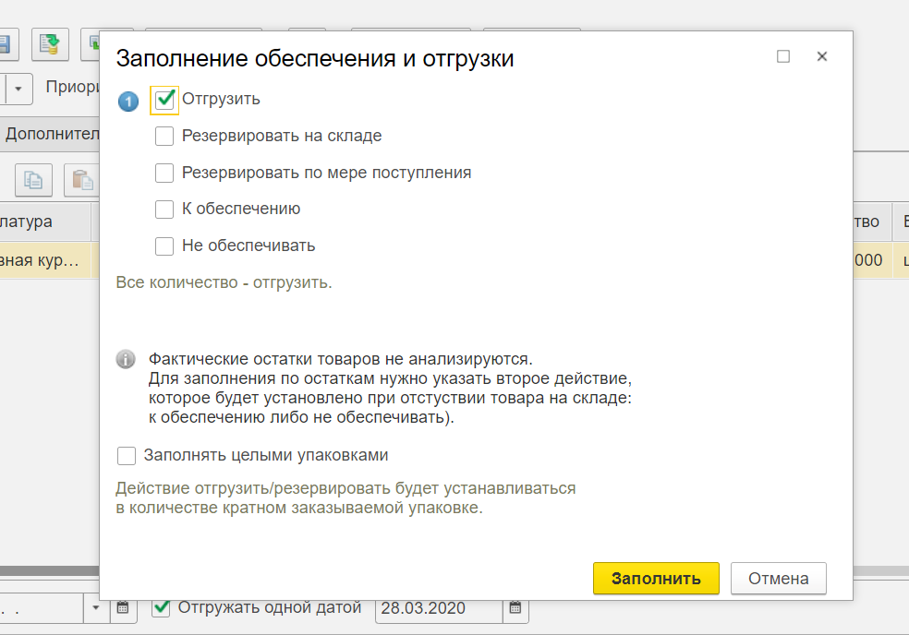
Task: Click the post document toolbar icon
Action: coord(51,42)
